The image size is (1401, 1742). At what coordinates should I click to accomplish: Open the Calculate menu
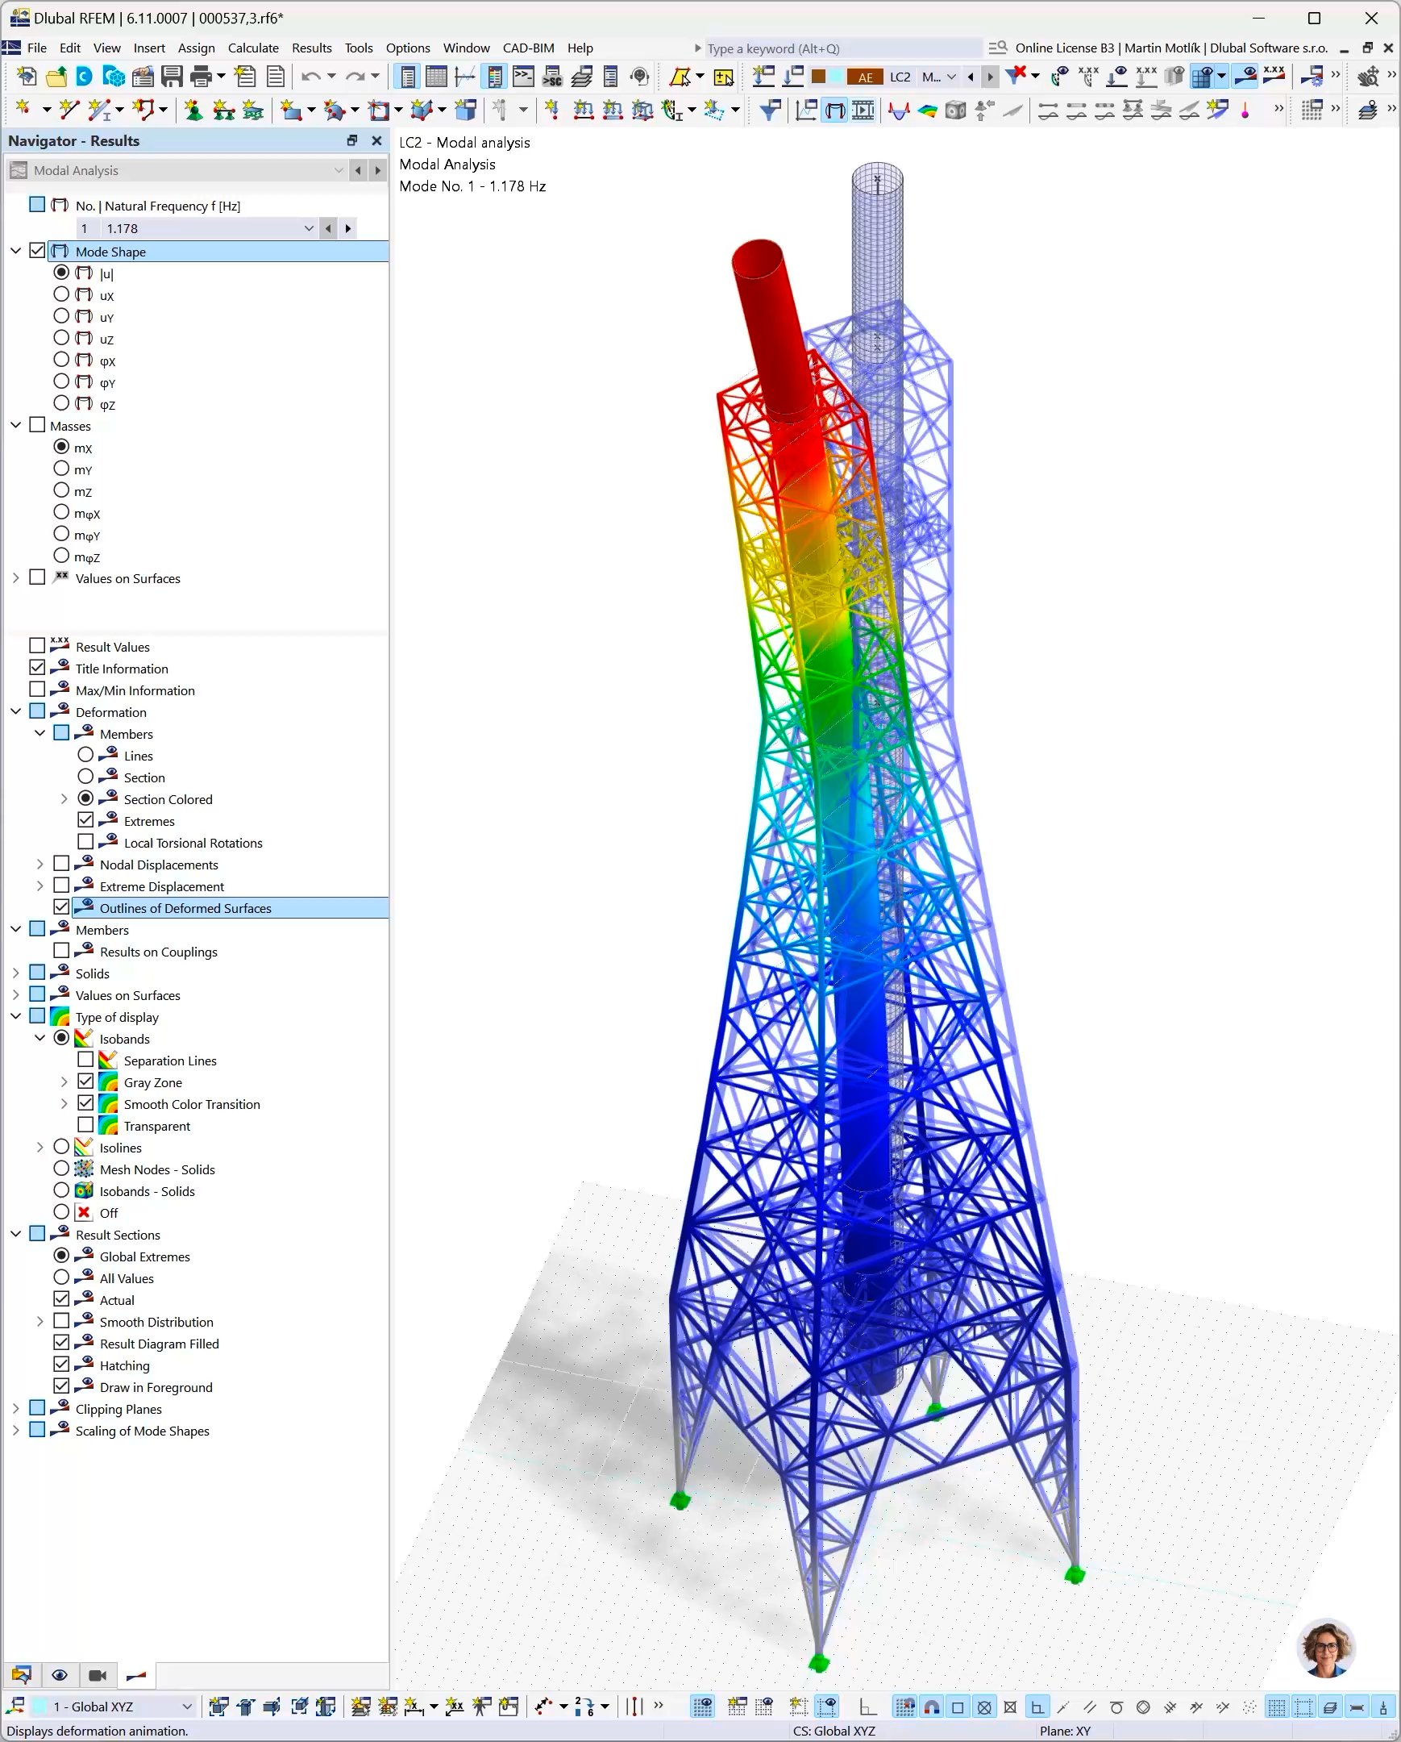(x=253, y=48)
